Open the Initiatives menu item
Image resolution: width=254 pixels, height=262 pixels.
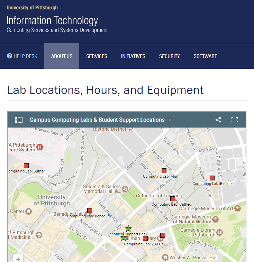coord(133,56)
